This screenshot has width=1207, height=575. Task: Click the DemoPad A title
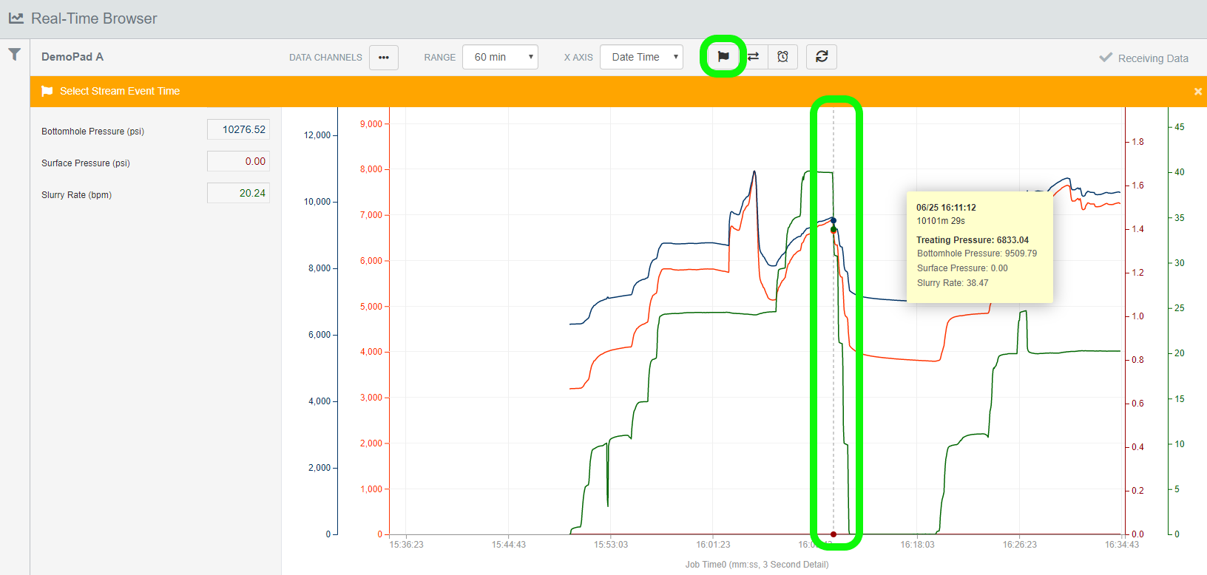pos(72,57)
